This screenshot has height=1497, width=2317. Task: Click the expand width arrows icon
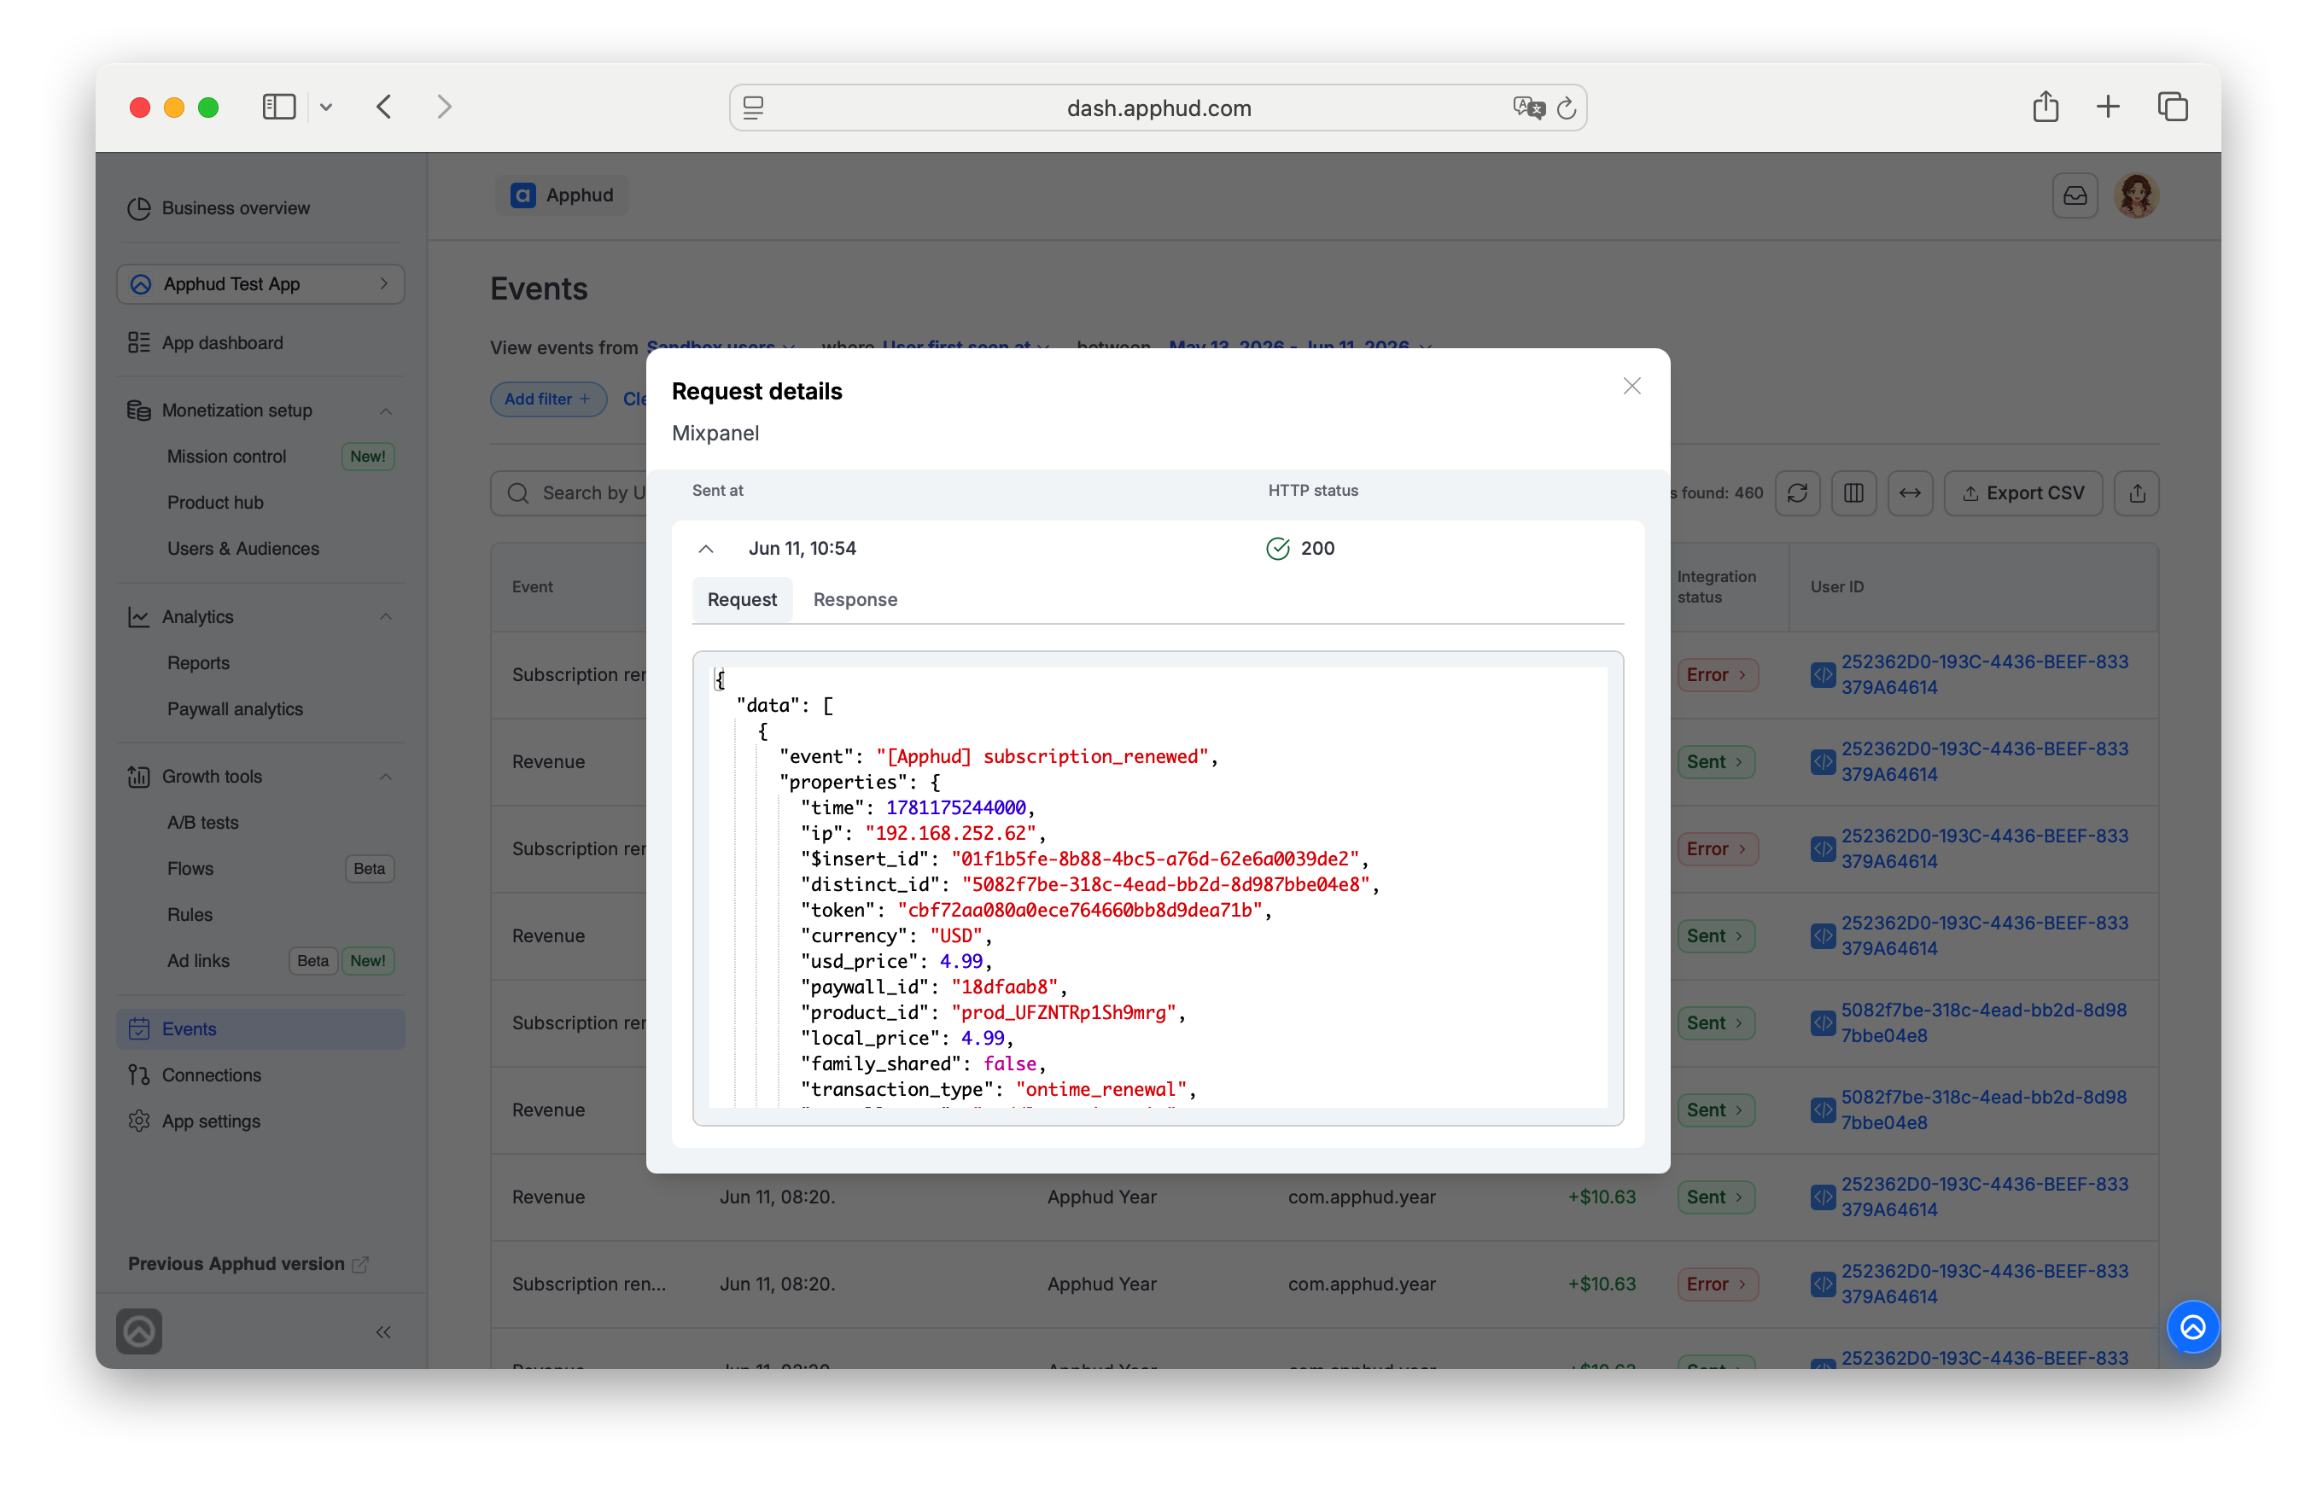[1910, 492]
